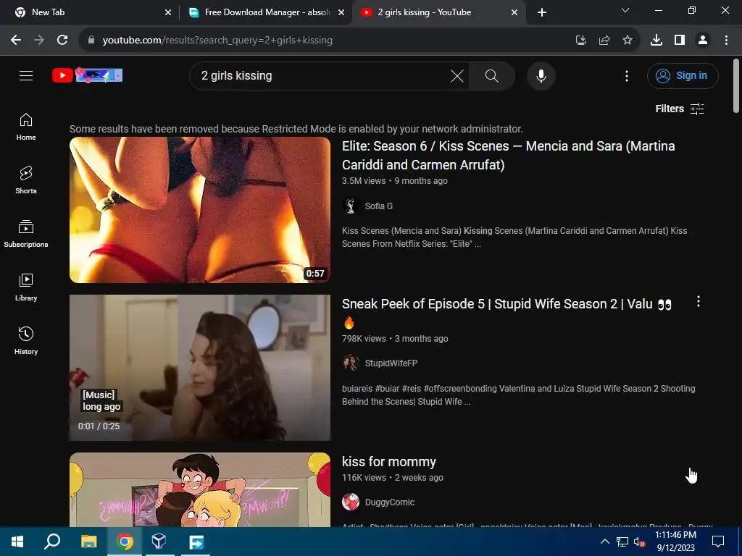Image resolution: width=742 pixels, height=556 pixels.
Task: Open the kiss for mommy video title
Action: pos(389,462)
